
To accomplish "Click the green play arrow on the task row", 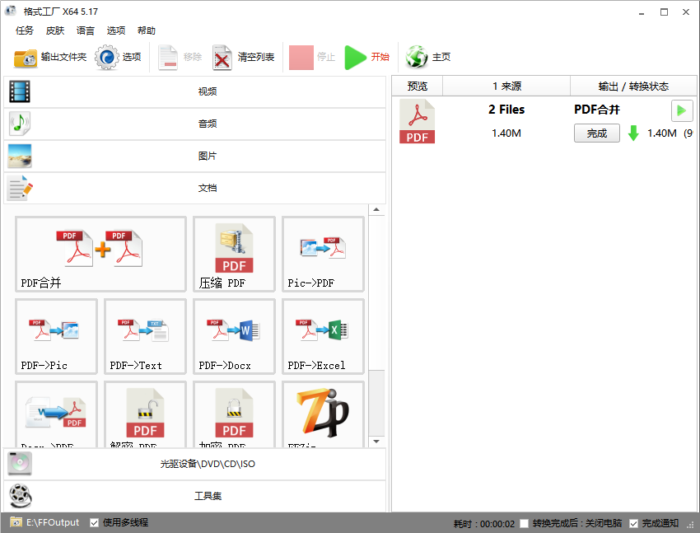I will pos(681,110).
